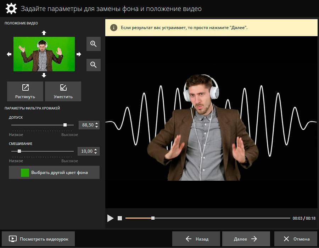This screenshot has height=248, width=319.
Task: Click the green background color swatch
Action: point(25,173)
